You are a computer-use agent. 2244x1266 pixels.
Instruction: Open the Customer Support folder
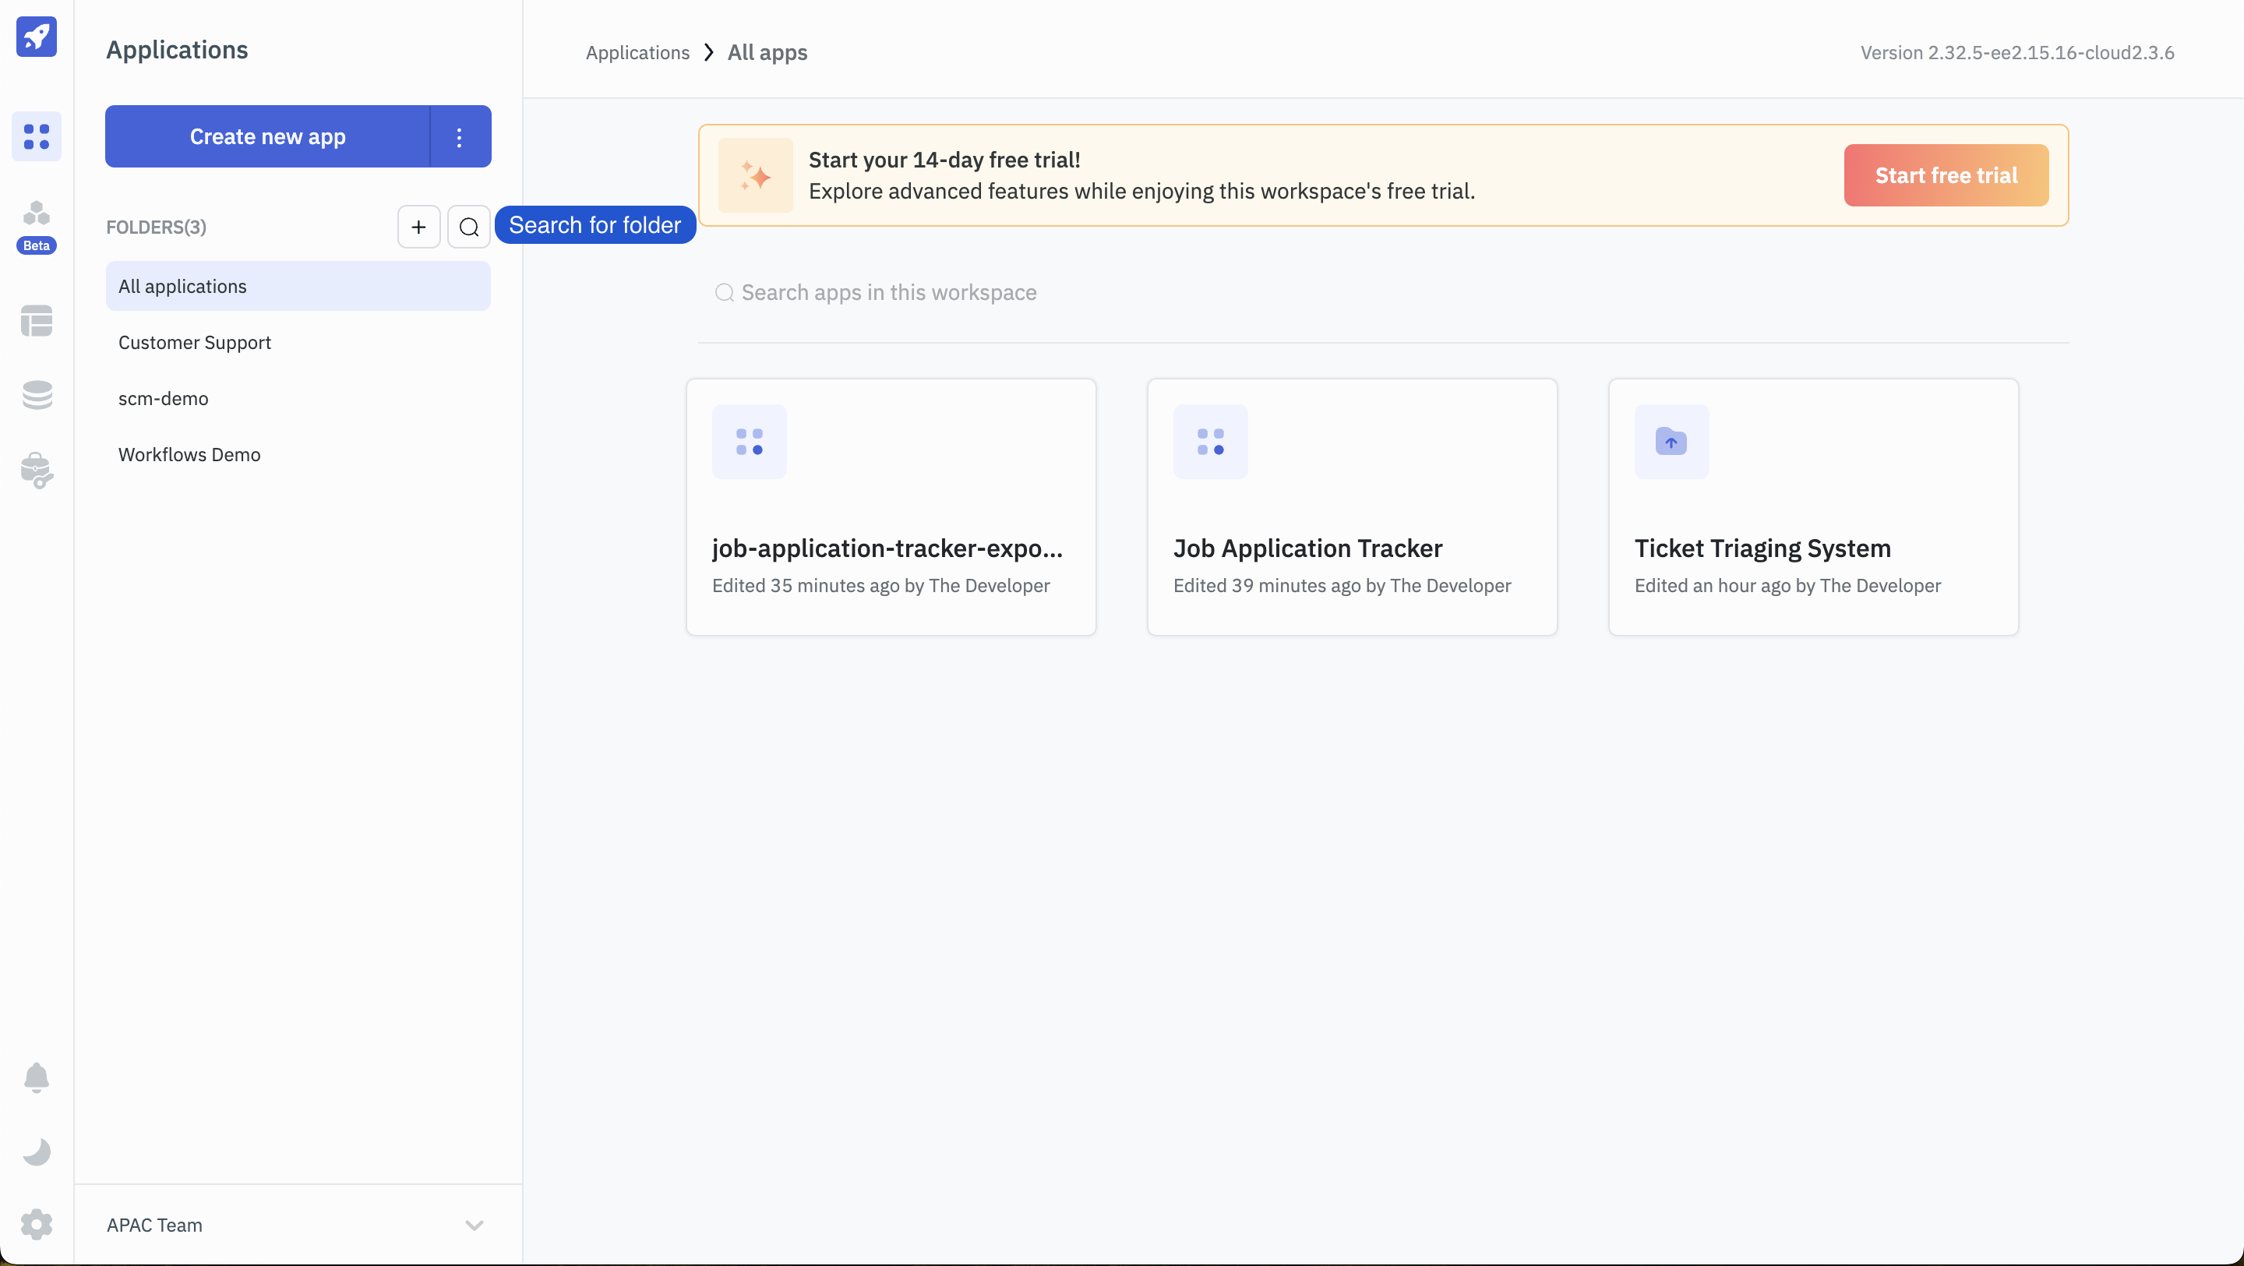(298, 343)
